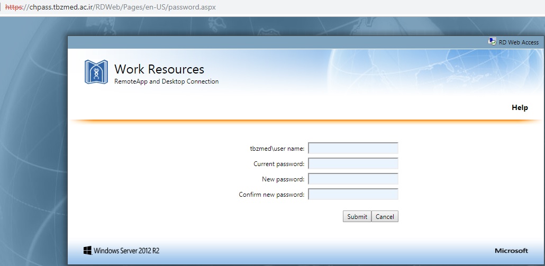The height and width of the screenshot is (266, 545).
Task: Click the Work Resources book logo
Action: [96, 72]
